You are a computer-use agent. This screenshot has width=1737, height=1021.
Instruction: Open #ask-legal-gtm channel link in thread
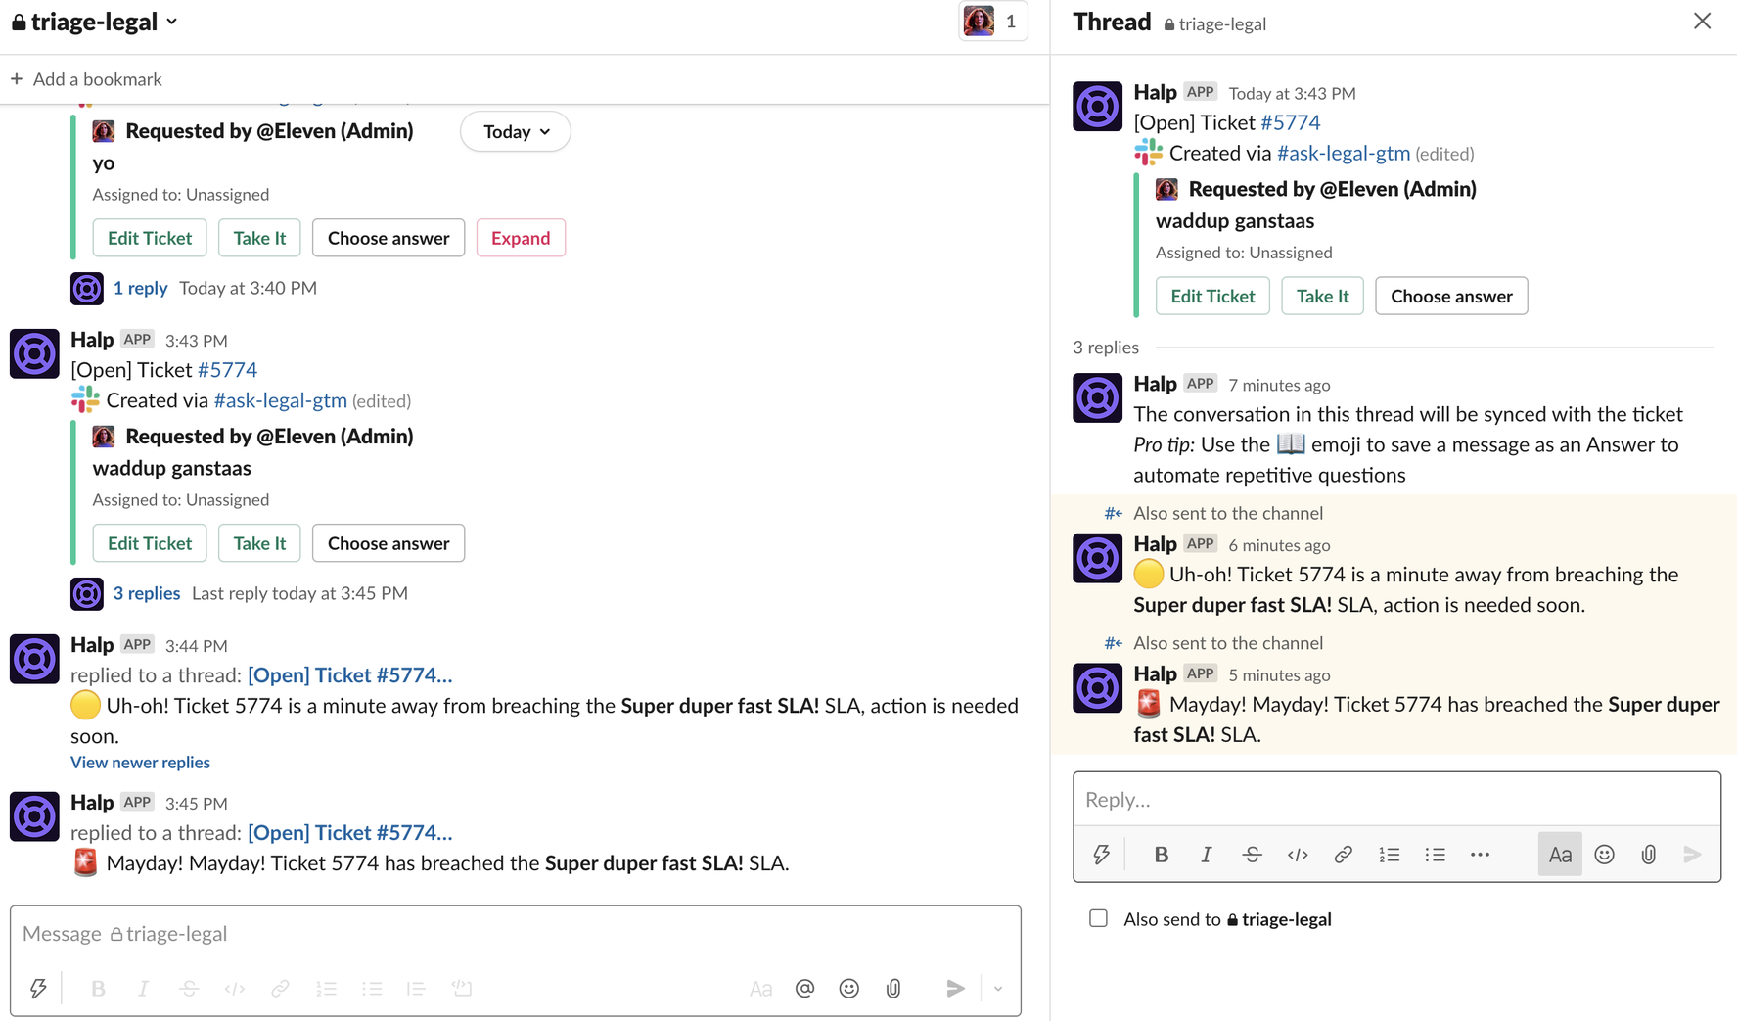(x=1344, y=153)
